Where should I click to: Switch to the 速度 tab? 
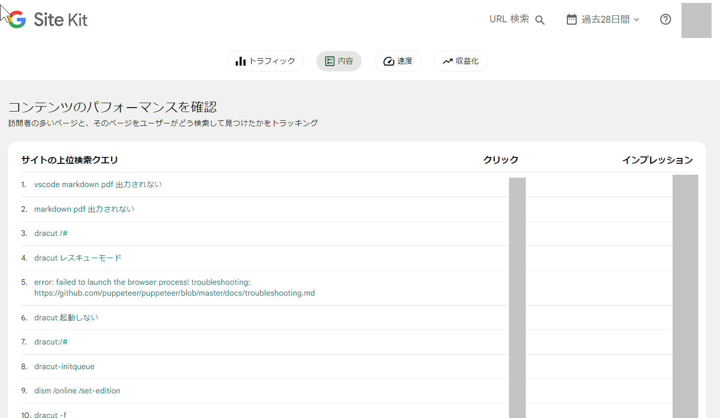pyautogui.click(x=398, y=61)
